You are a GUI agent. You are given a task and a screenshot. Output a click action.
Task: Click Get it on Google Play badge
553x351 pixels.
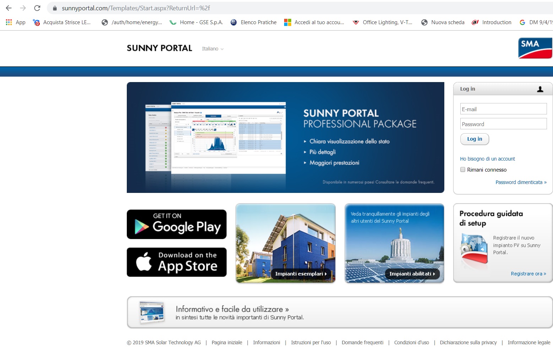tap(177, 224)
